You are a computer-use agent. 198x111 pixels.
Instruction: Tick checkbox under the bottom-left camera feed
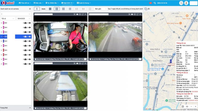click(x=35, y=108)
